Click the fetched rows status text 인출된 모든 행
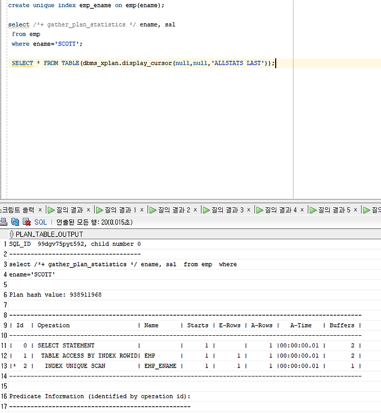Image resolution: width=381 pixels, height=413 pixels. click(94, 222)
